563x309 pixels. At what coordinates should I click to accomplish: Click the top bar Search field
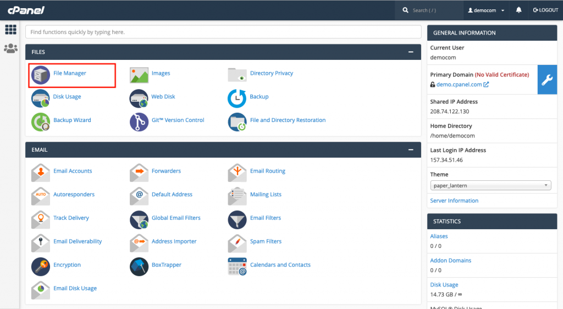tap(429, 10)
